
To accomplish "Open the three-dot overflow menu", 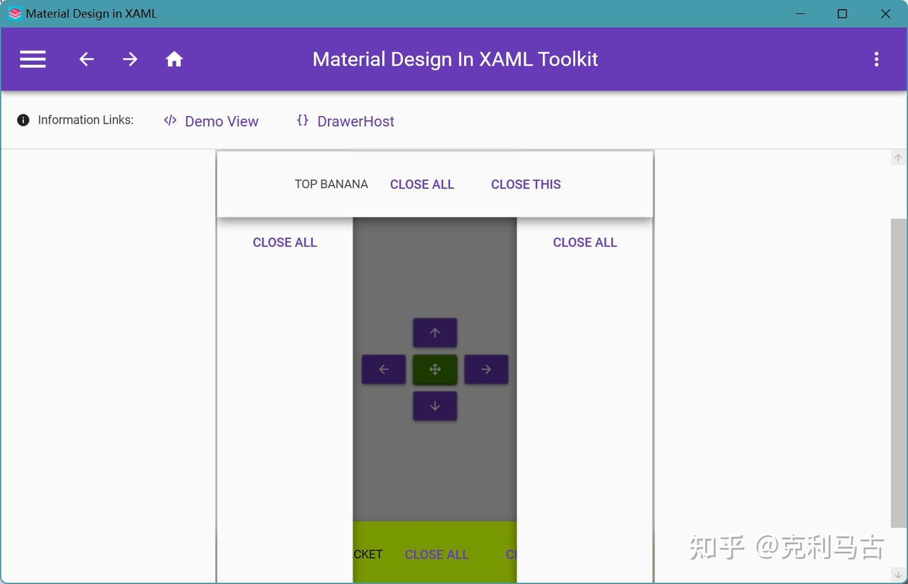I will coord(876,59).
